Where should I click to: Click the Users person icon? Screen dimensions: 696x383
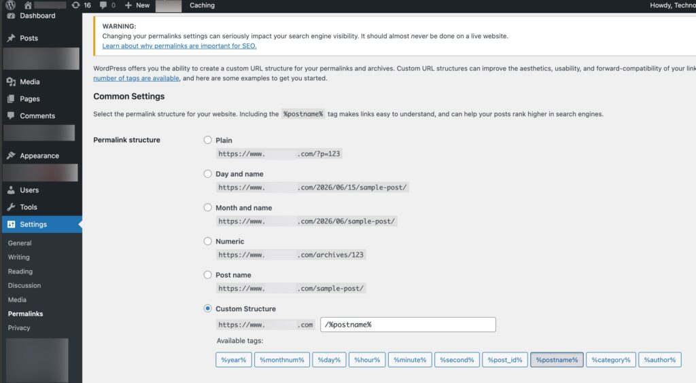click(11, 190)
